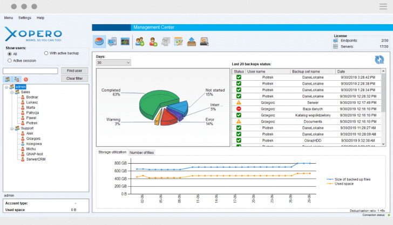Viewport: 393px width, 225px height.
Task: Open the pie chart statistics dashboard
Action: (99, 41)
